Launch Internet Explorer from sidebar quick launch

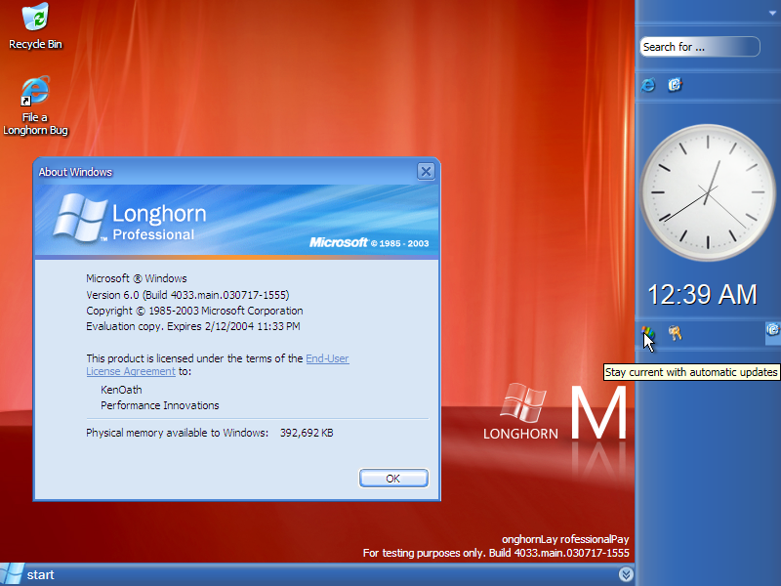point(648,85)
